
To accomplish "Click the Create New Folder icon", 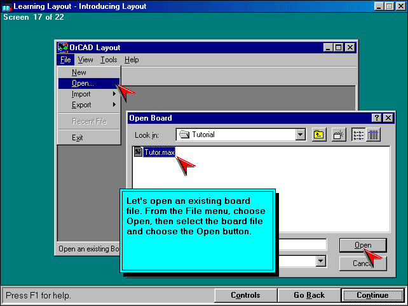I will click(x=339, y=135).
